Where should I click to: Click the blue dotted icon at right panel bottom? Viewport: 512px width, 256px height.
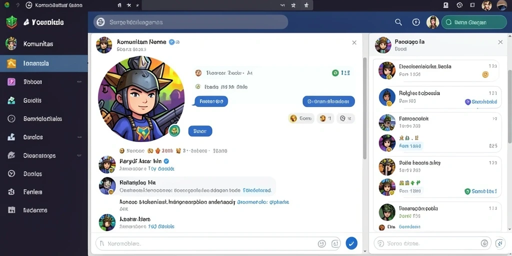pos(500,243)
